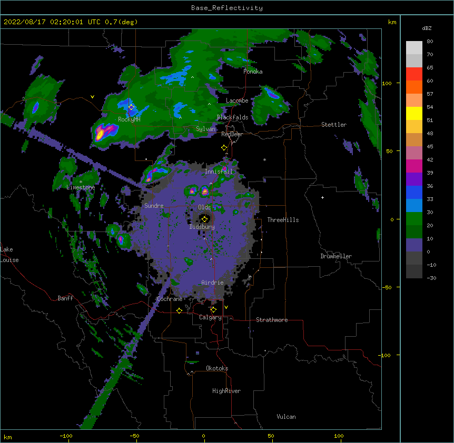Click the dBZ legend heading
The image size is (454, 443).
tap(427, 28)
